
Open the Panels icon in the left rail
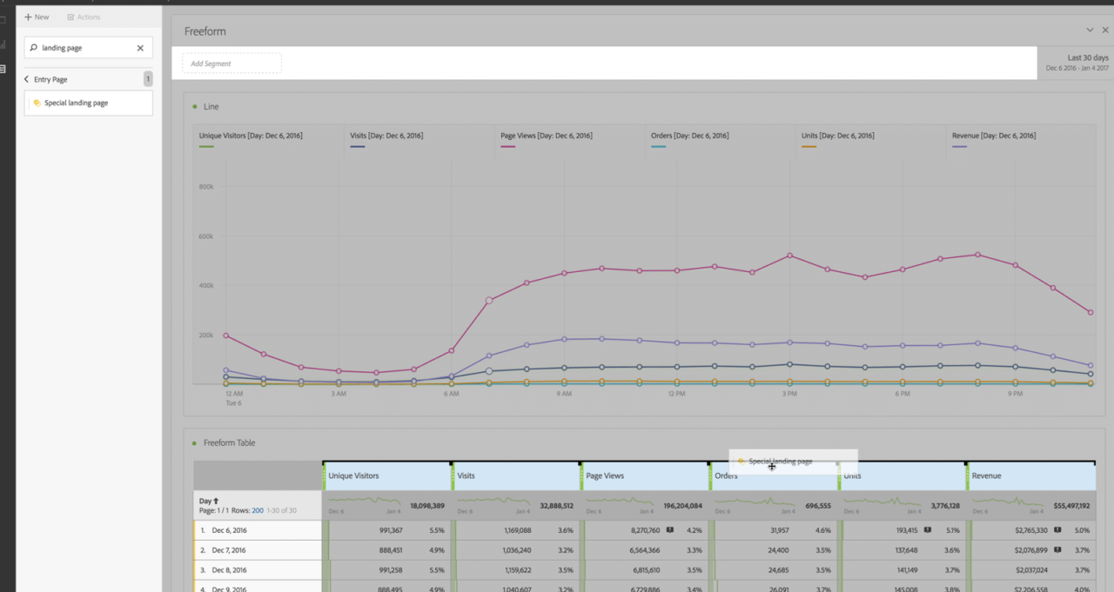[x=3, y=17]
